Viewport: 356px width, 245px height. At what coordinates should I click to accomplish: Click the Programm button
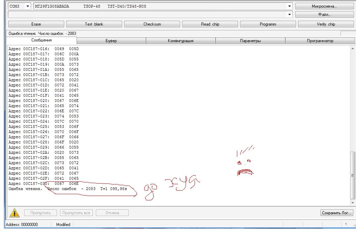268,24
